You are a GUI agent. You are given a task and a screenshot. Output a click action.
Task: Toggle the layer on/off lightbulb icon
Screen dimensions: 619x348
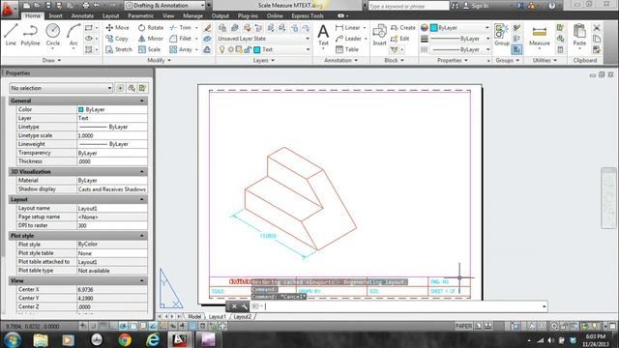click(x=221, y=49)
